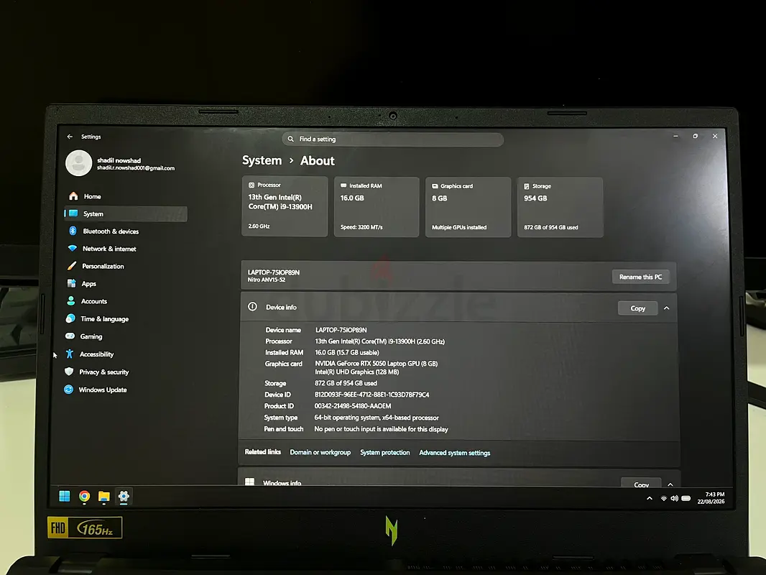Open System protection link

coord(385,453)
